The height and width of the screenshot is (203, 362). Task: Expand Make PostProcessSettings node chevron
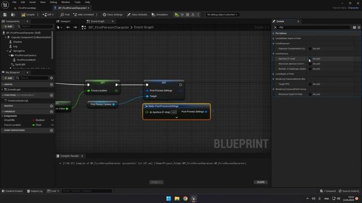tap(176, 117)
